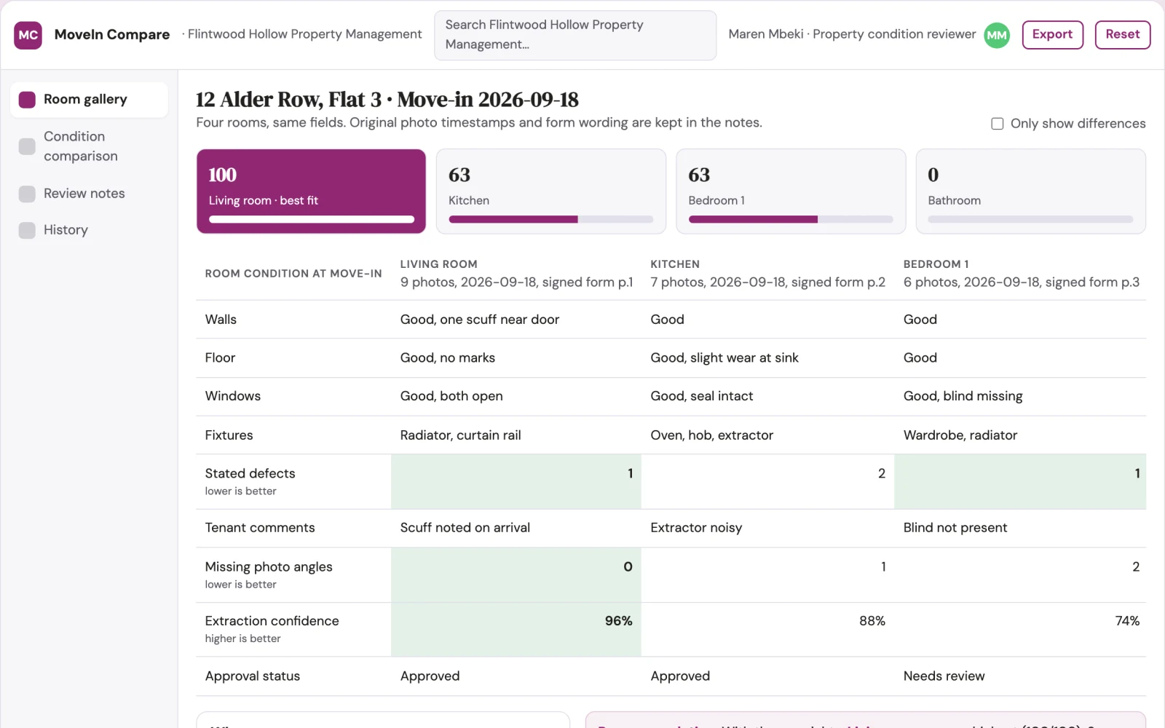Focus the Search Flintwood Hollow field

click(x=575, y=35)
